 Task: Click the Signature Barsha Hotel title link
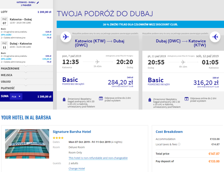(72, 132)
